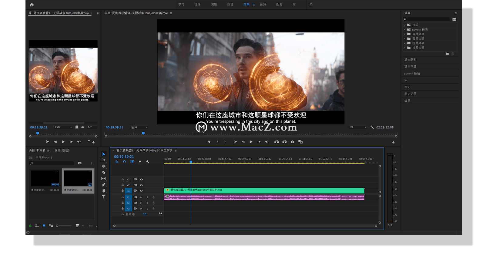Show more workspaces with double chevron
The height and width of the screenshot is (254, 493).
pos(311,4)
